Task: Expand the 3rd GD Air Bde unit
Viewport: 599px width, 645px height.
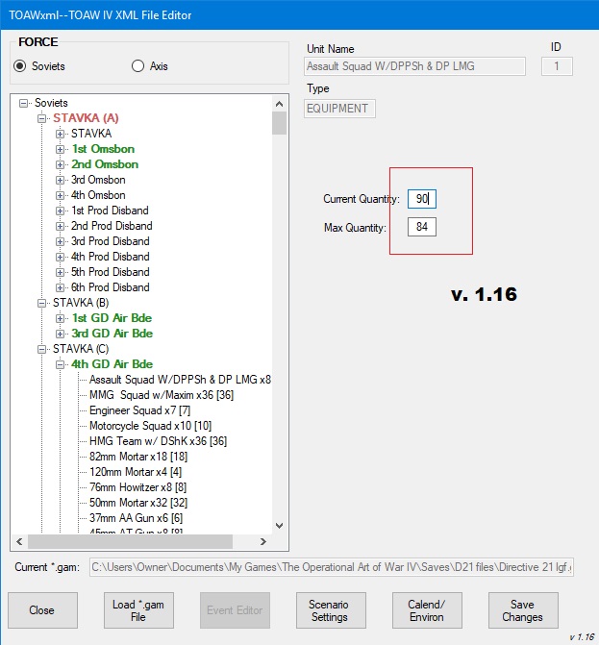Action: 60,334
